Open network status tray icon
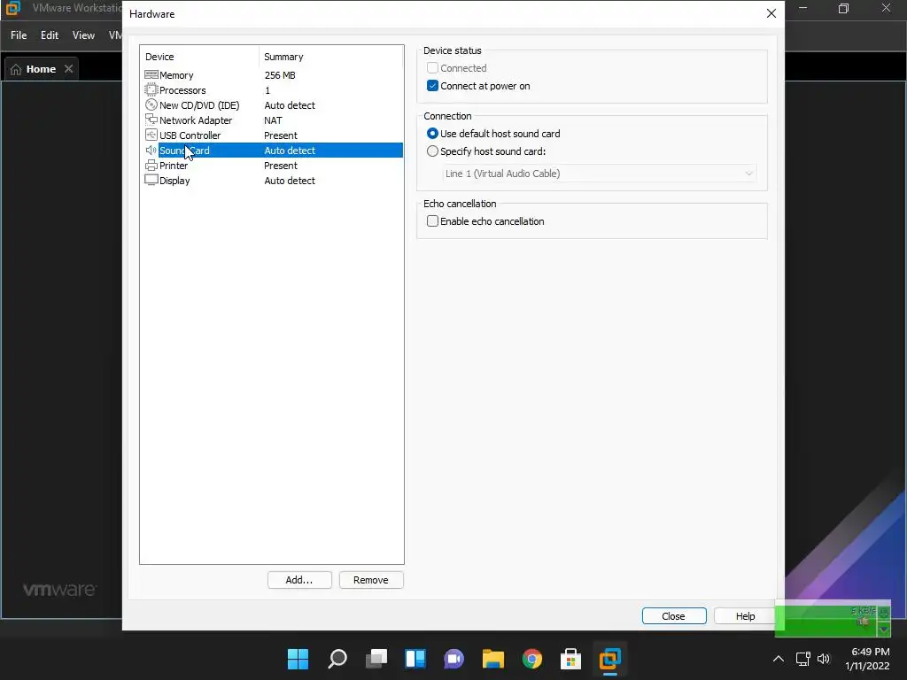This screenshot has width=907, height=680. pos(802,659)
